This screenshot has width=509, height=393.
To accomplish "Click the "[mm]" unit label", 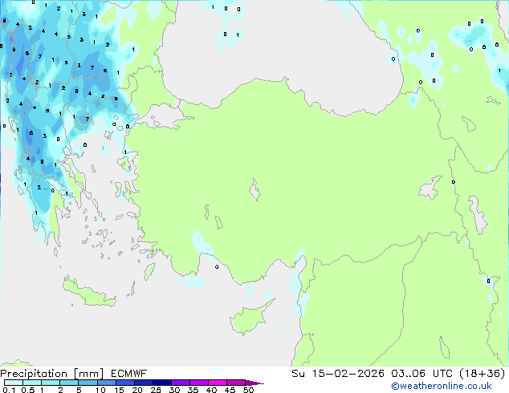I will coord(89,374).
